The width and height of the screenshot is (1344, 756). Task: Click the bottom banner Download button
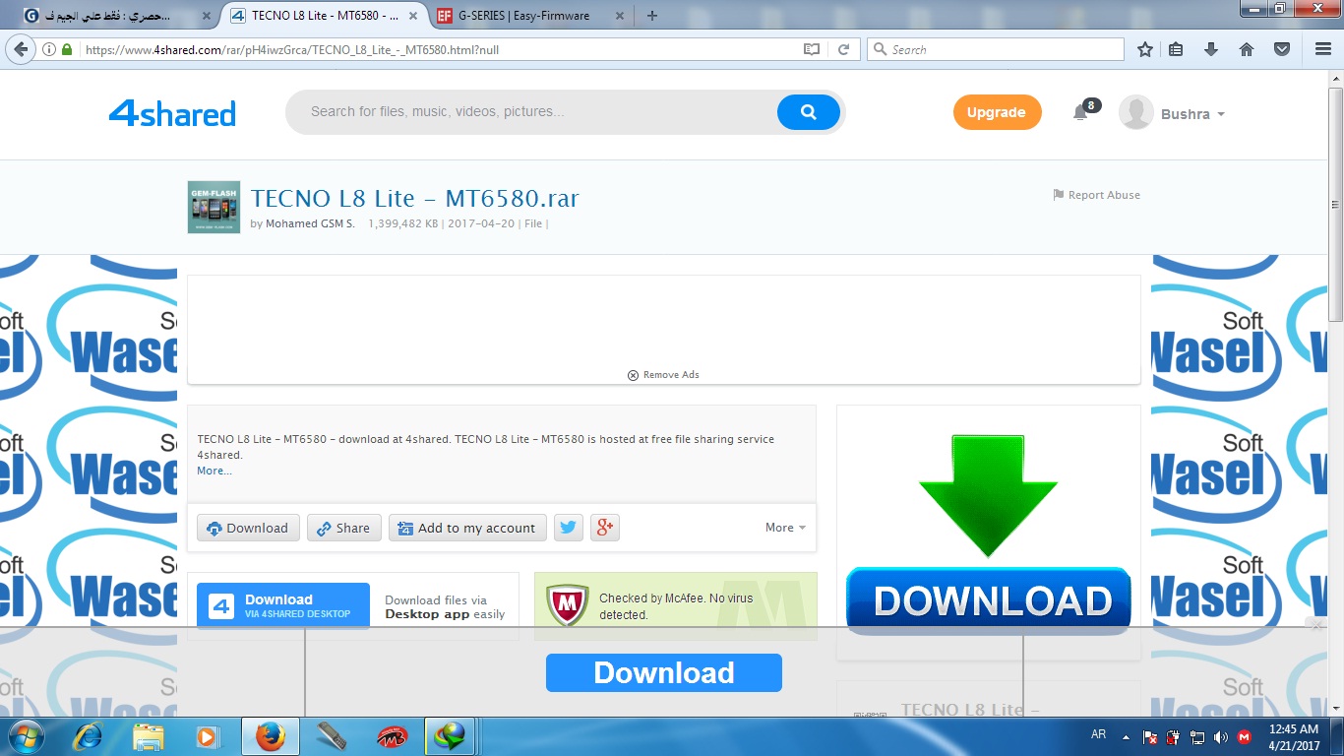click(664, 672)
